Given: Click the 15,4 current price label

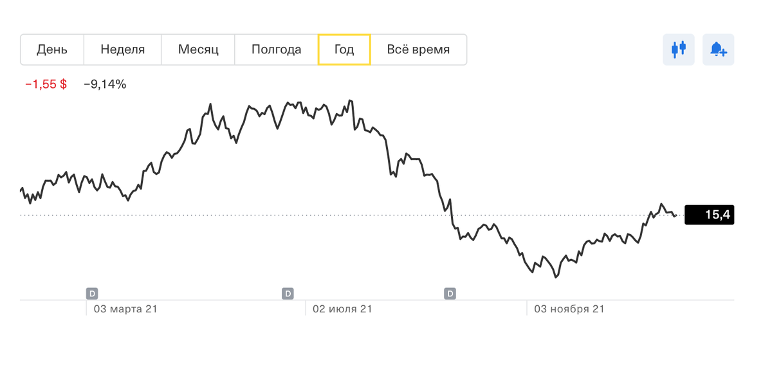Looking at the screenshot, I should [x=710, y=215].
